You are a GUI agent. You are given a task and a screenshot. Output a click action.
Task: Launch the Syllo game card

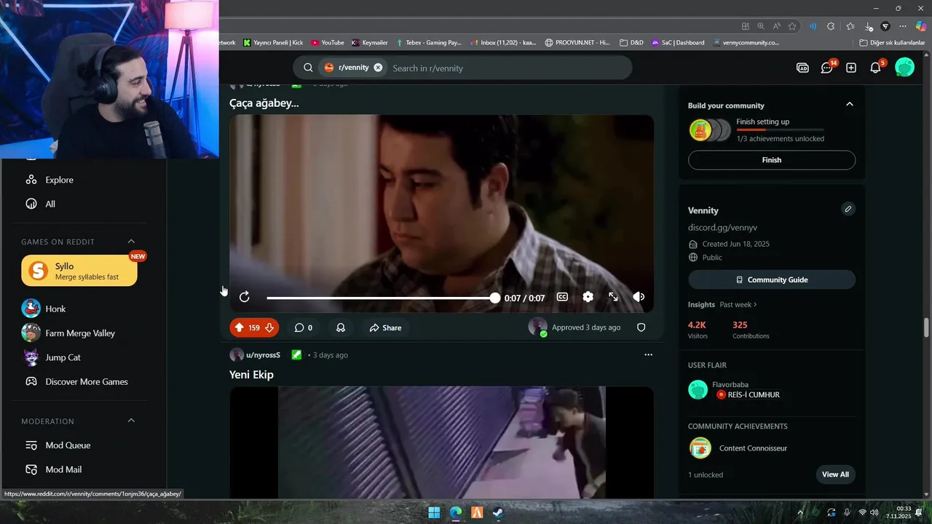[79, 271]
